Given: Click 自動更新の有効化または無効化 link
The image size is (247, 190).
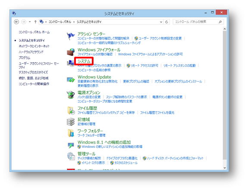Looking at the screenshot, I should (97, 81).
